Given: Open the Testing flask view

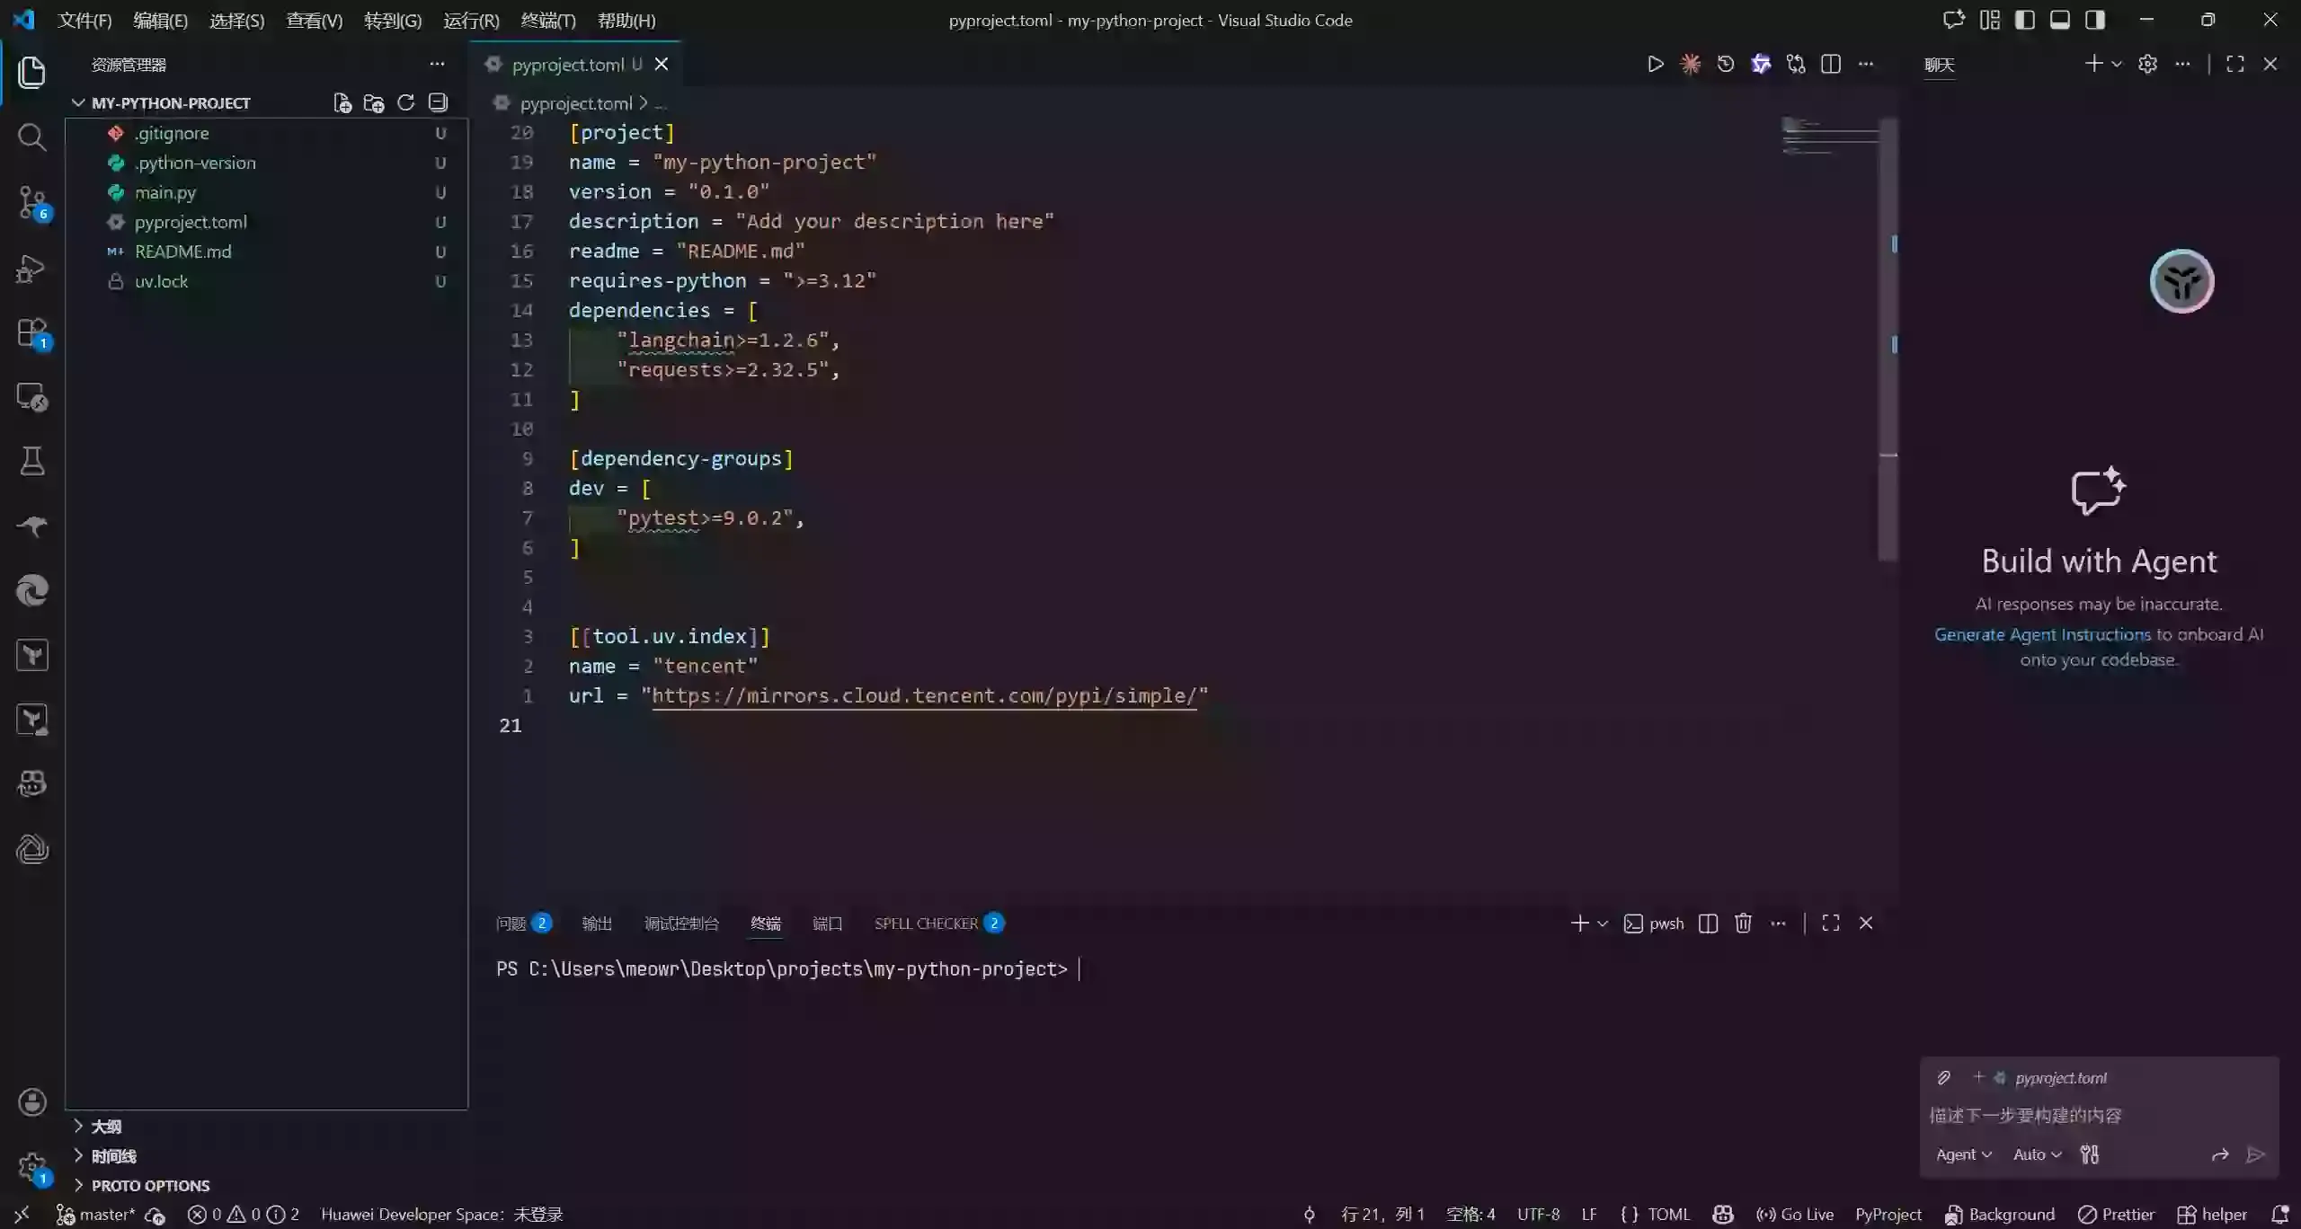Looking at the screenshot, I should click(32, 462).
